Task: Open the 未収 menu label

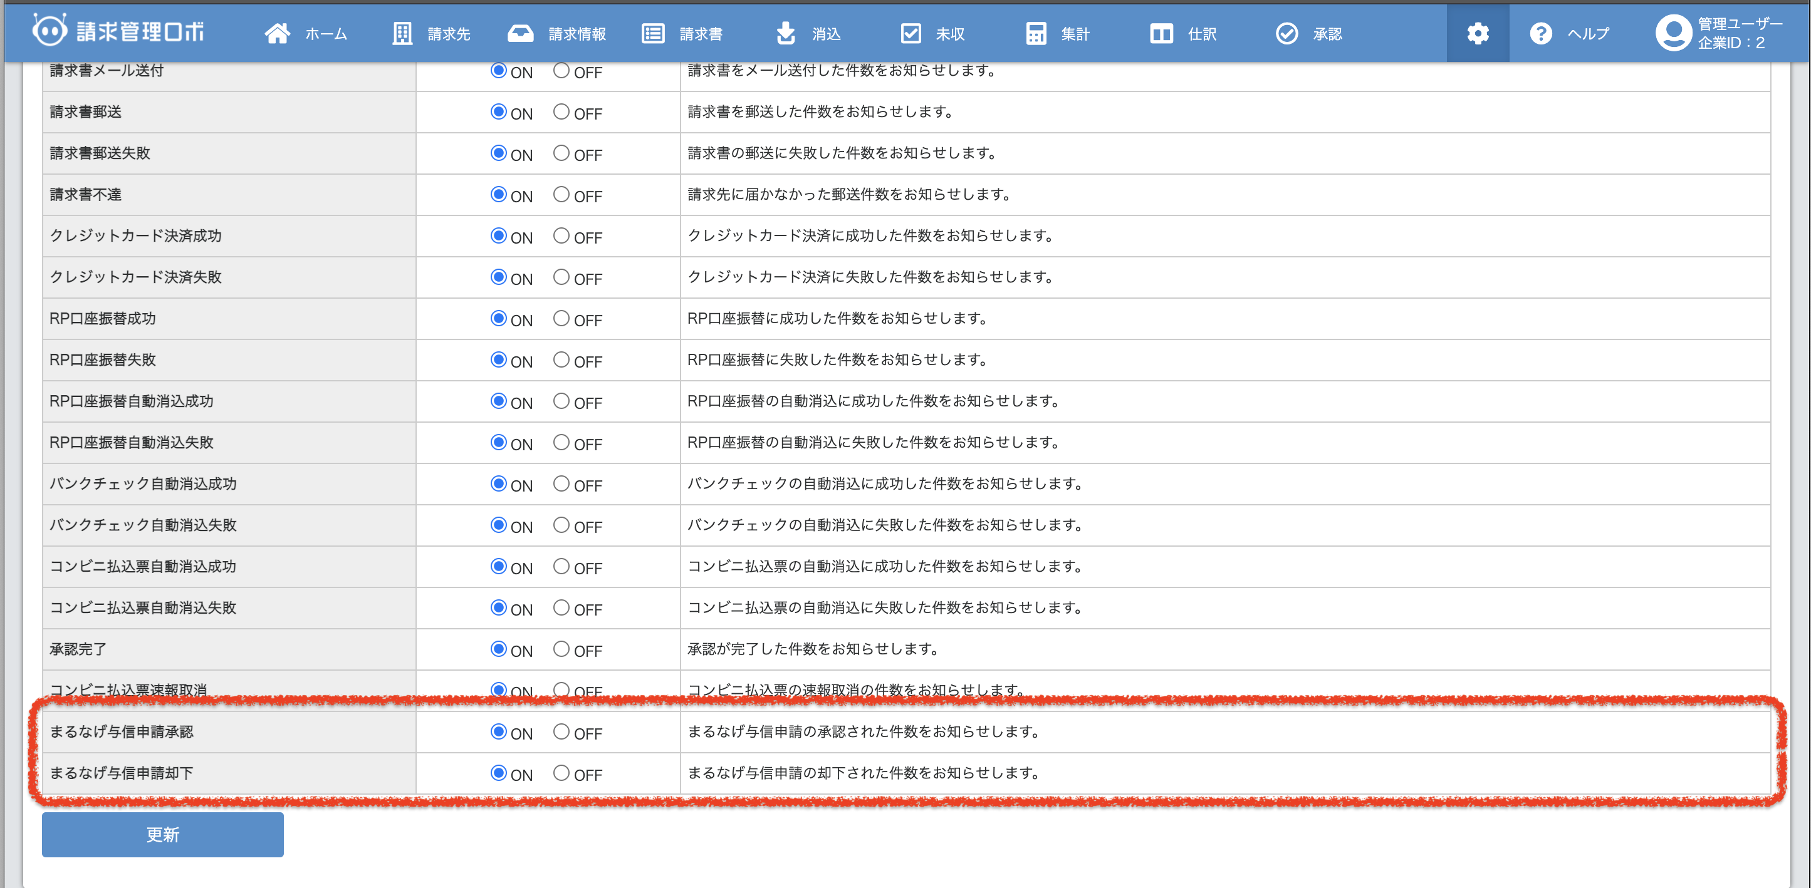Action: (x=951, y=34)
